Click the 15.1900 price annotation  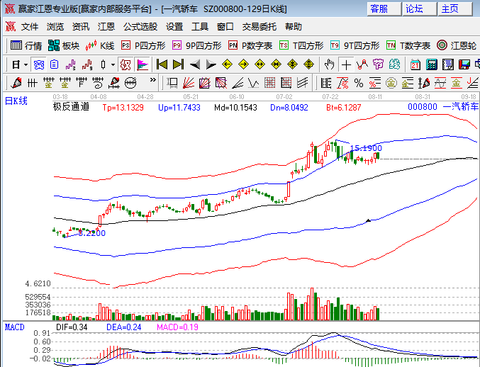(x=366, y=148)
